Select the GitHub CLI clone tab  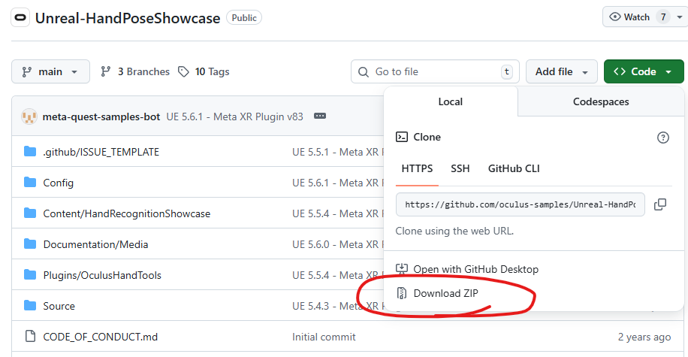[514, 168]
